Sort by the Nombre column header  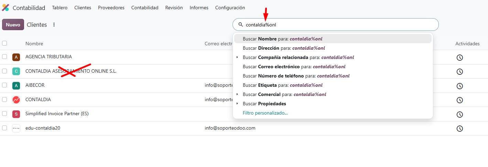34,44
